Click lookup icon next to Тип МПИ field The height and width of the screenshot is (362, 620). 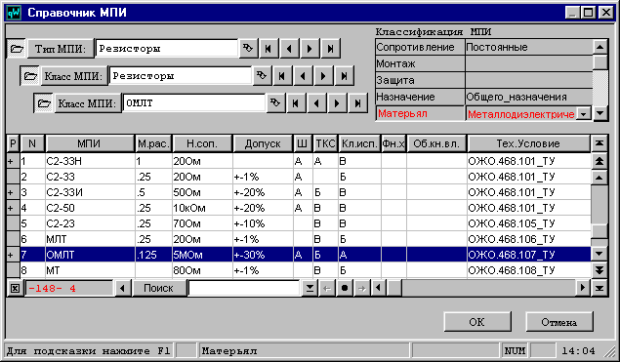pyautogui.click(x=248, y=49)
